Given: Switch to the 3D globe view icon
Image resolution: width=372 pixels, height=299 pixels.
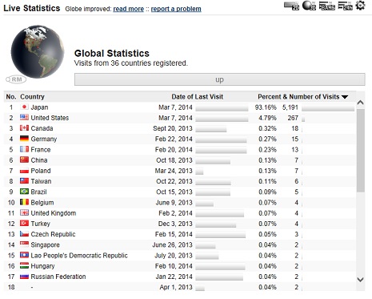Looking at the screenshot, I should coord(309,6).
